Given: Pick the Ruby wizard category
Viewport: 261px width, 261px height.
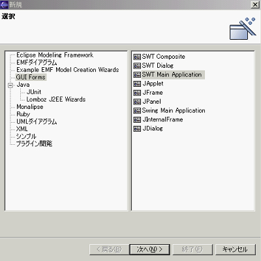Looking at the screenshot, I should pos(23,114).
